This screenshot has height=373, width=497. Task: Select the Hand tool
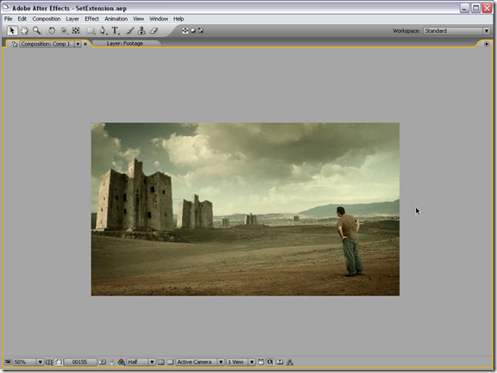[24, 31]
